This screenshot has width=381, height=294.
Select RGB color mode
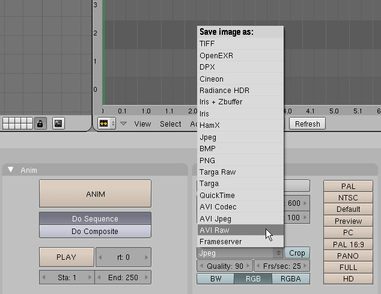[x=253, y=279]
